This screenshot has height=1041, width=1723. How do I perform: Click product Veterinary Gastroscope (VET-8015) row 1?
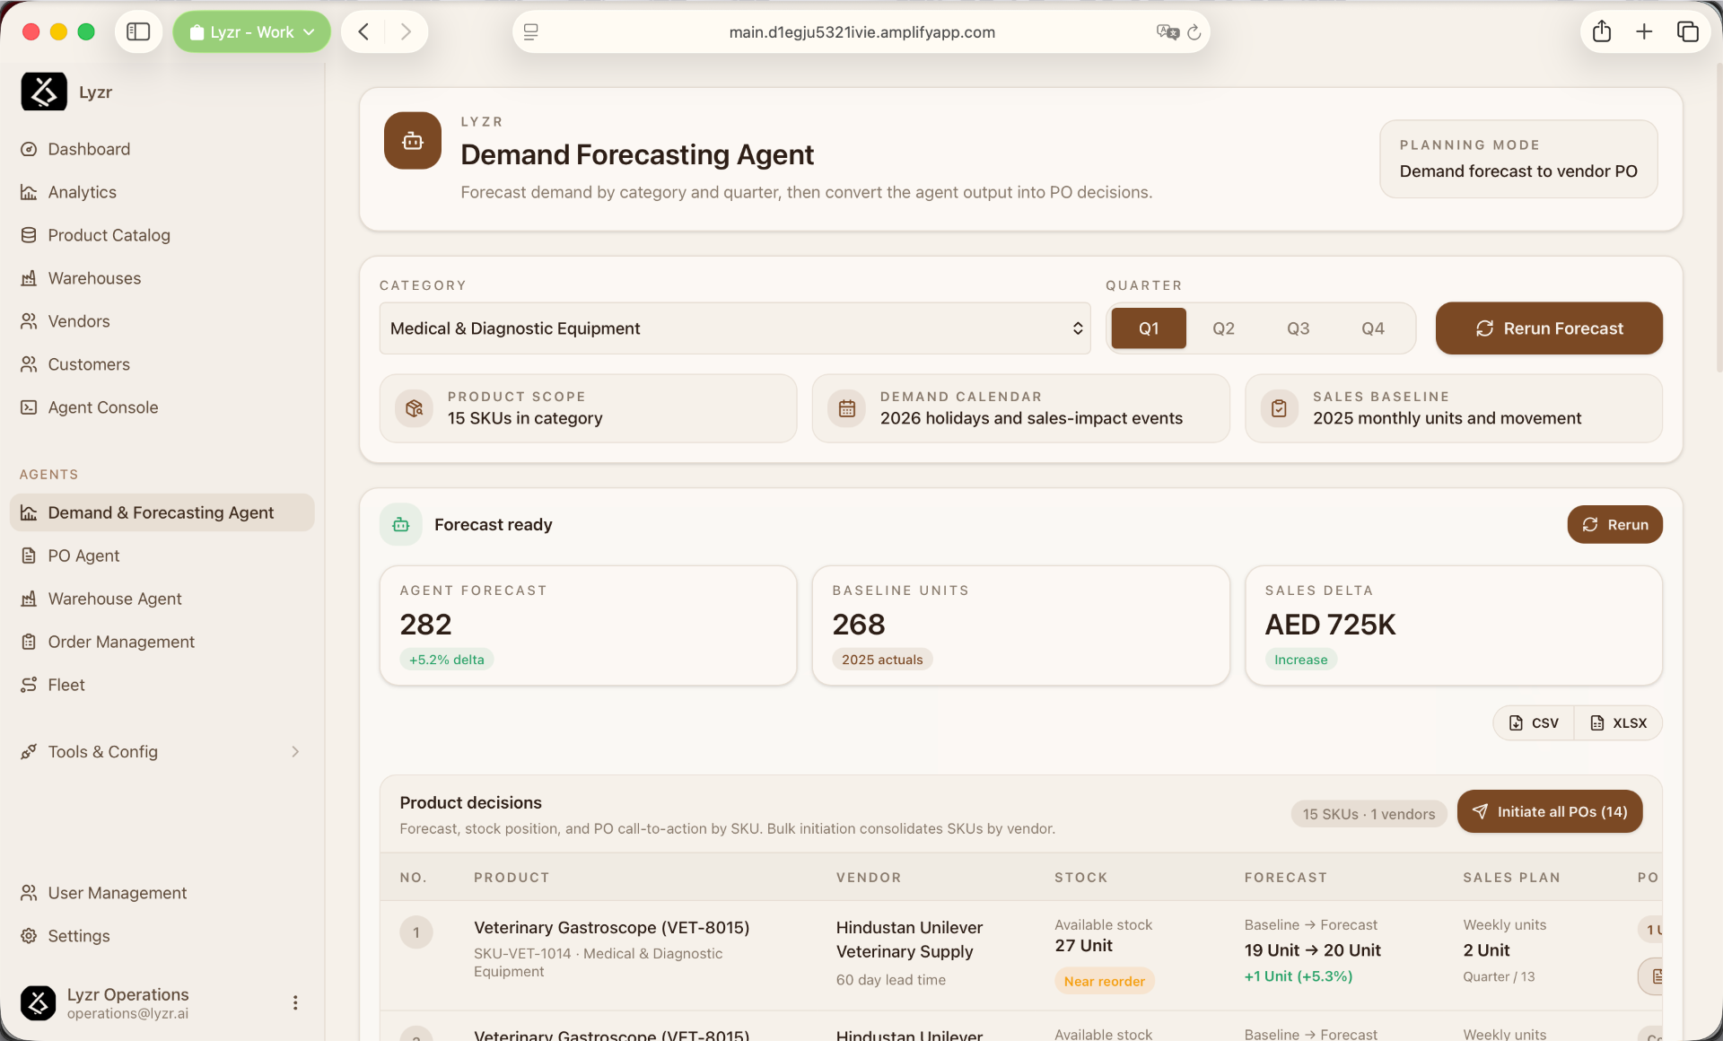(x=611, y=927)
